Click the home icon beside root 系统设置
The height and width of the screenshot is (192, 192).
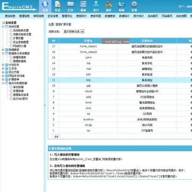[x=3, y=23]
